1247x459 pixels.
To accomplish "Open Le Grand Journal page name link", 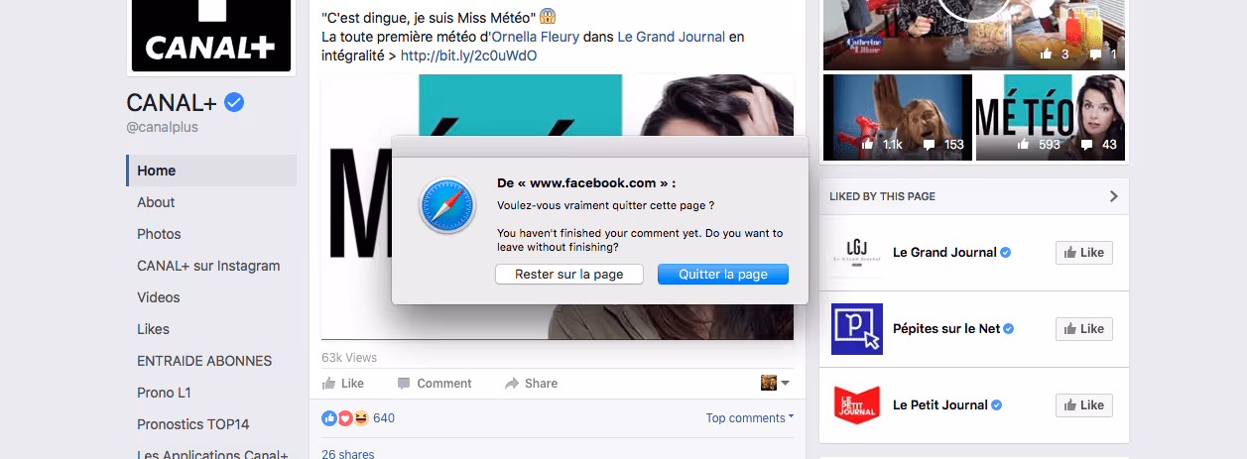I will click(944, 253).
